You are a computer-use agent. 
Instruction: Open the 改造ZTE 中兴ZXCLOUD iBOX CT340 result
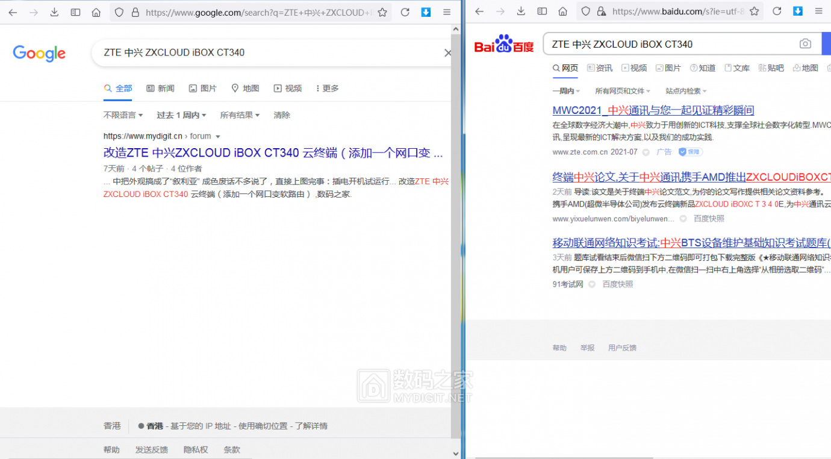pyautogui.click(x=273, y=153)
